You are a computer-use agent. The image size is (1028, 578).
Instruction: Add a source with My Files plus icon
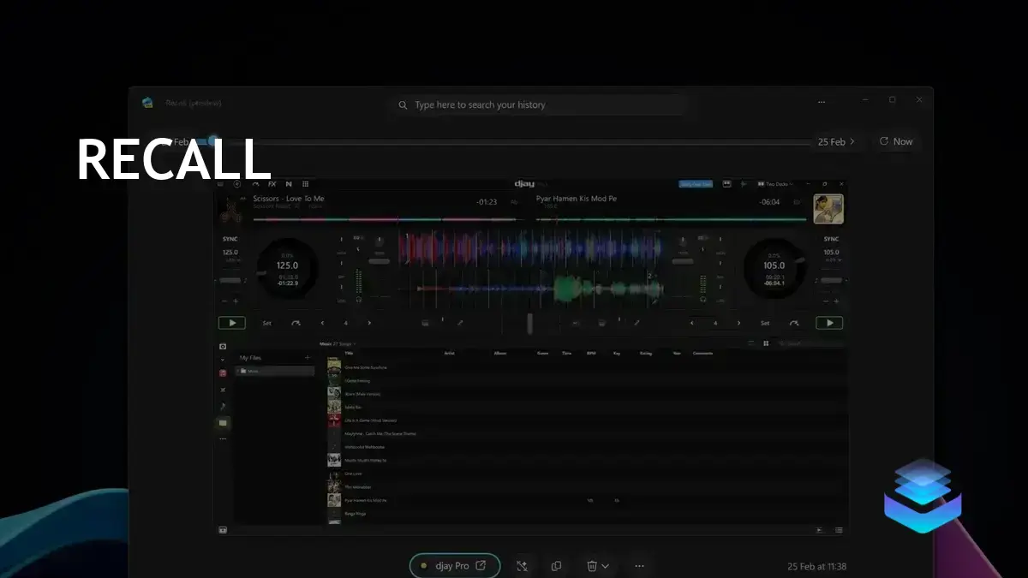click(308, 357)
